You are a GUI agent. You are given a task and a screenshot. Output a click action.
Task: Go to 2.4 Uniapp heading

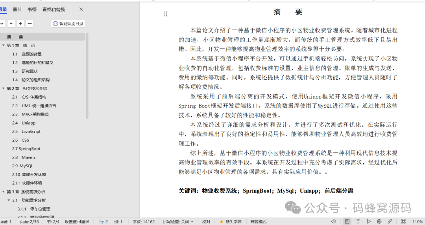pyautogui.click(x=24, y=123)
